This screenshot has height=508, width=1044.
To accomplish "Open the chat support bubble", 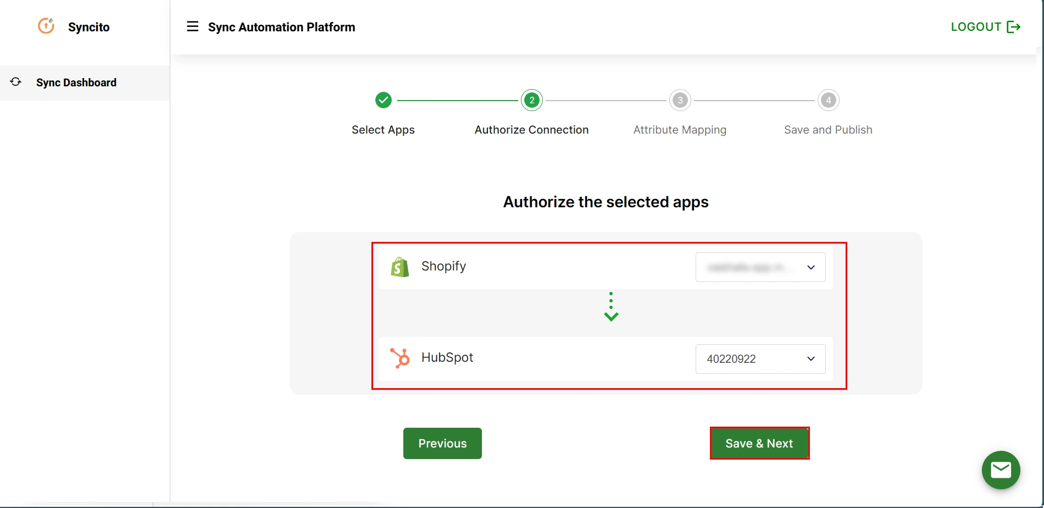I will (1001, 470).
